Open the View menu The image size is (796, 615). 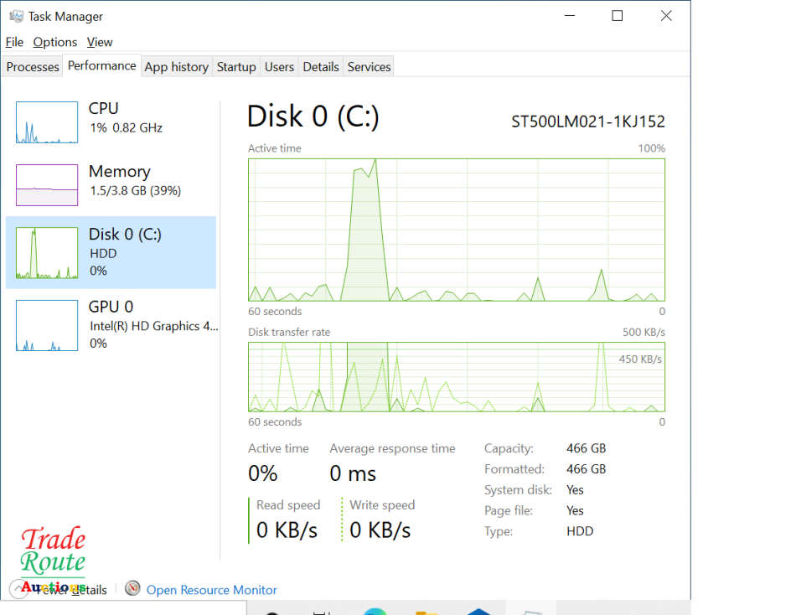[x=100, y=42]
